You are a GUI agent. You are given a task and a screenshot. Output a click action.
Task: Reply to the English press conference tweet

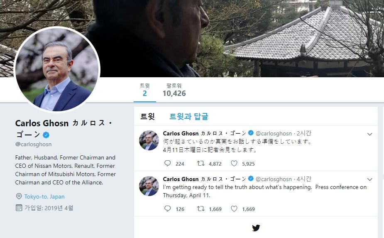pyautogui.click(x=168, y=209)
